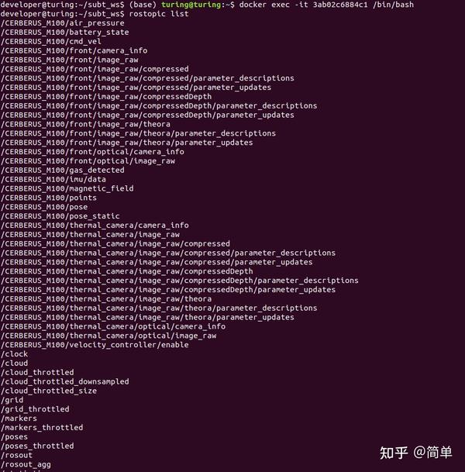The width and height of the screenshot is (465, 472).
Task: Click the /clock topic line
Action: pyautogui.click(x=15, y=354)
